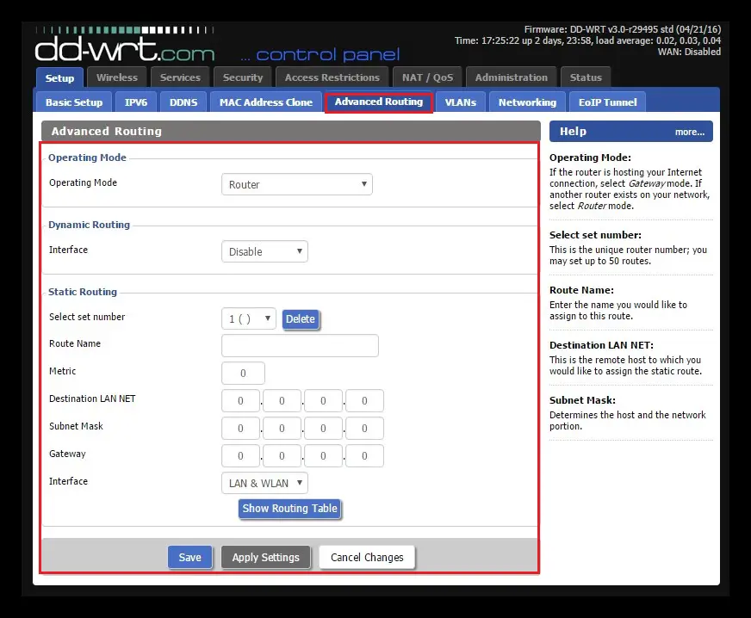The image size is (751, 618).
Task: Open the VLANs subtab
Action: coord(460,102)
